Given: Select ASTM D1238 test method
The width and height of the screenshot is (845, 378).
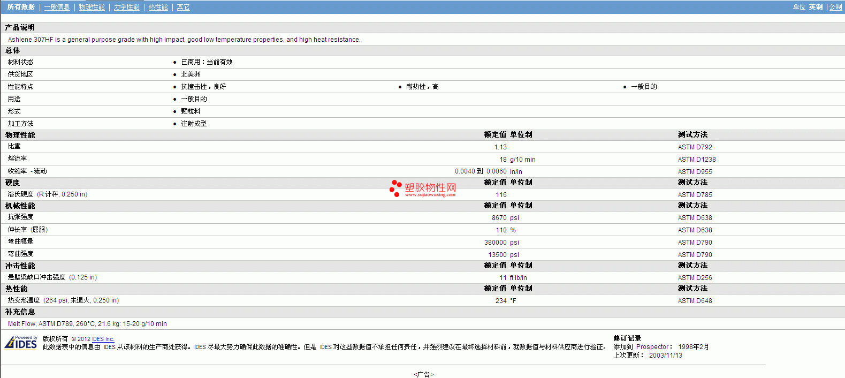Looking at the screenshot, I should (697, 160).
